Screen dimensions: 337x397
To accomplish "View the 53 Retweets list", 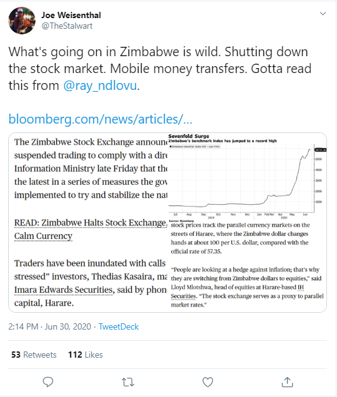I will (34, 355).
